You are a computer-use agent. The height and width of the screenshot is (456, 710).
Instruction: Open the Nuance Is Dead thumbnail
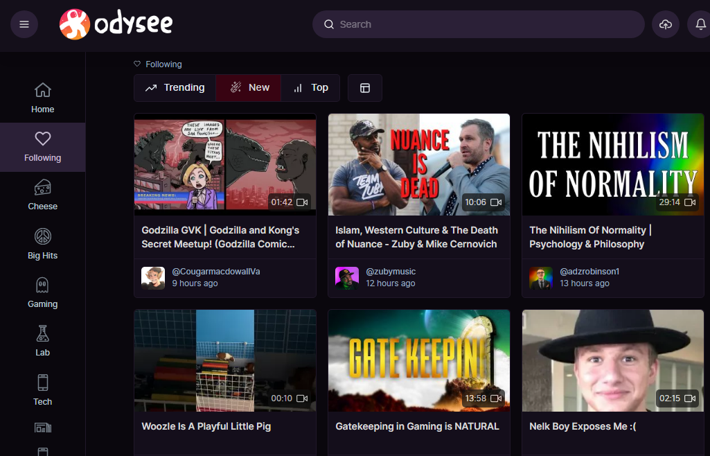(x=419, y=164)
